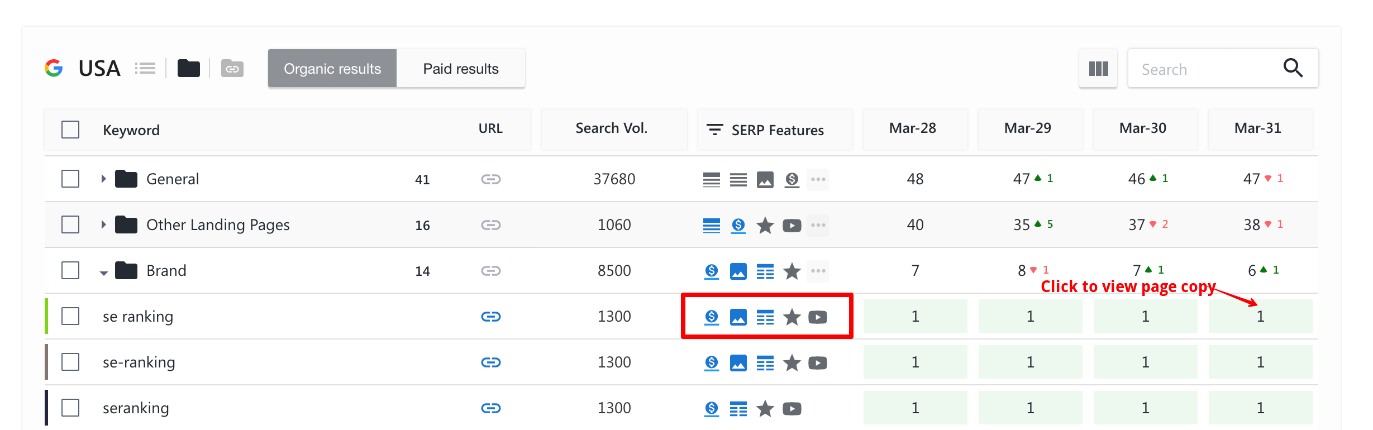This screenshot has width=1373, height=430.
Task: Expand the Other Landing Pages folder arrow
Action: click(103, 224)
